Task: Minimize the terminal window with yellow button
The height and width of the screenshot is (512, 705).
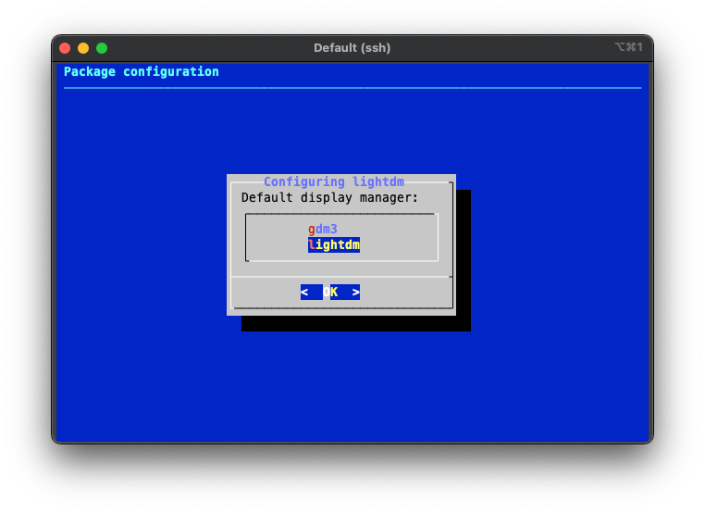Action: click(83, 48)
